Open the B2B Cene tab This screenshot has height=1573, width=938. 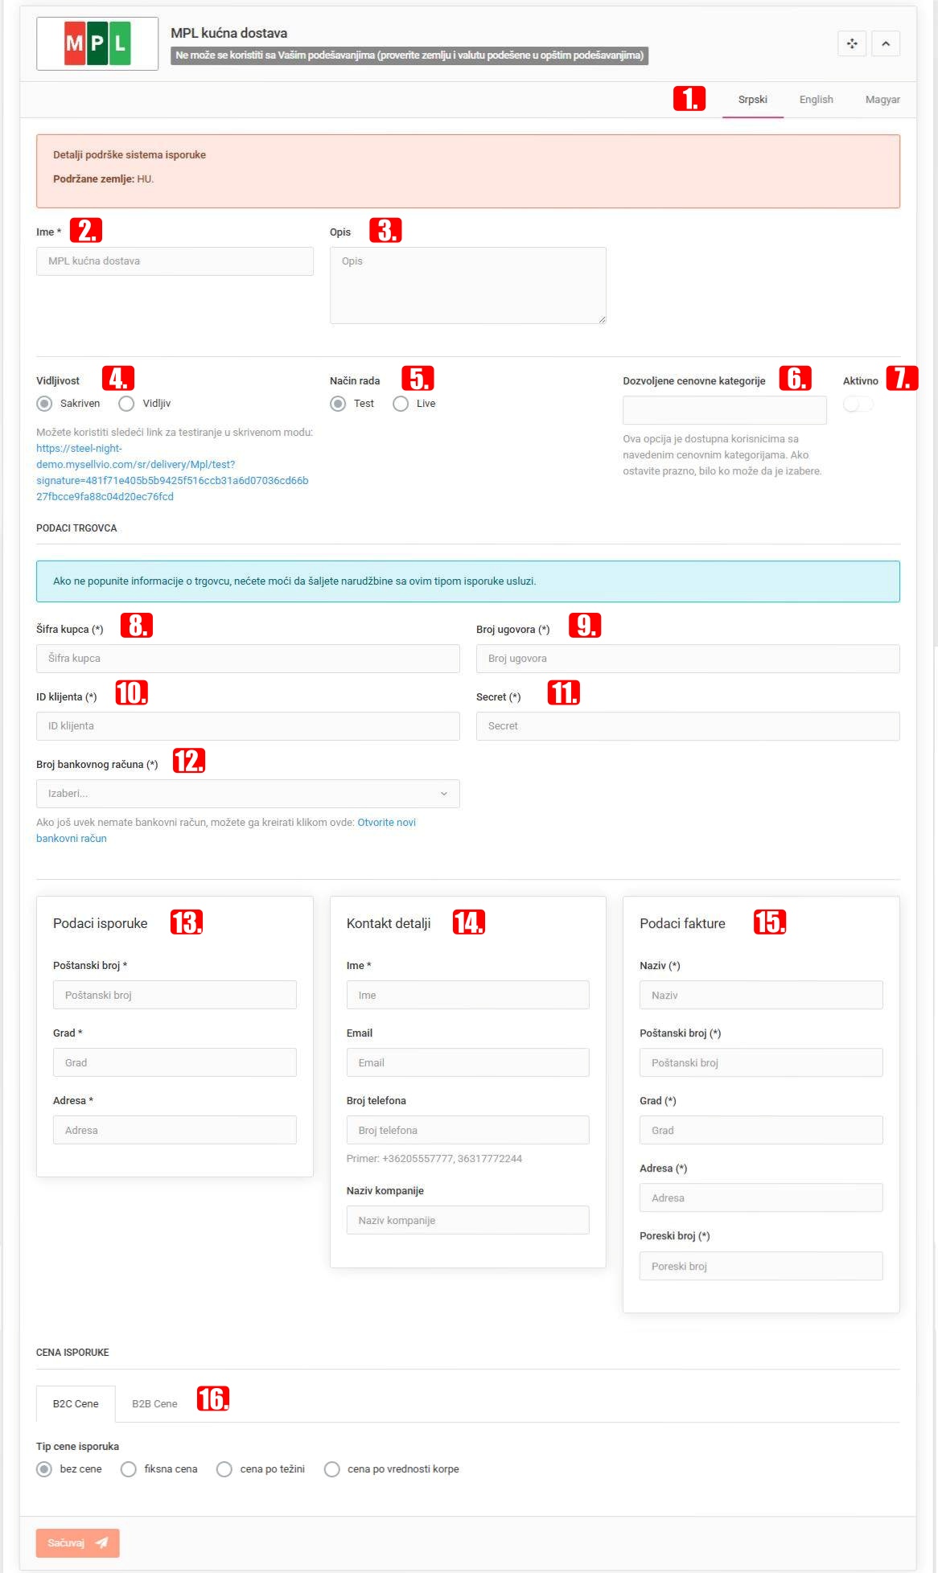pyautogui.click(x=154, y=1403)
